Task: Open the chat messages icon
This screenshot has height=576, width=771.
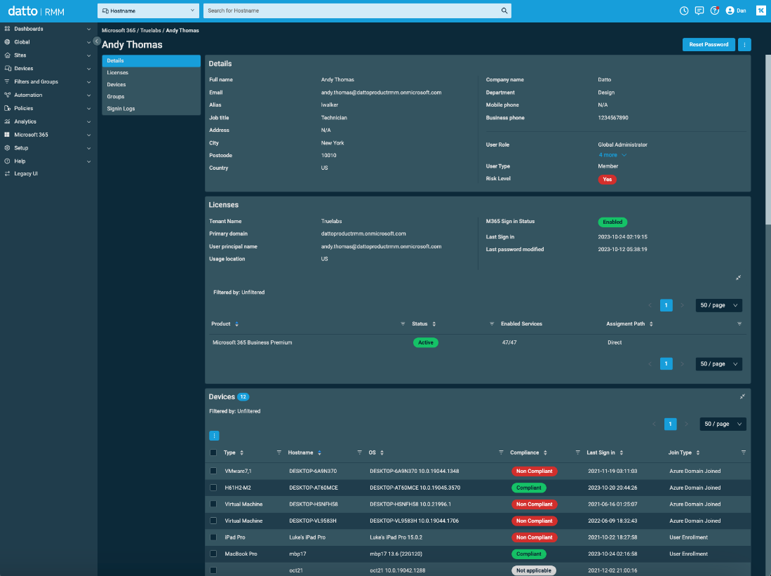Action: (699, 11)
